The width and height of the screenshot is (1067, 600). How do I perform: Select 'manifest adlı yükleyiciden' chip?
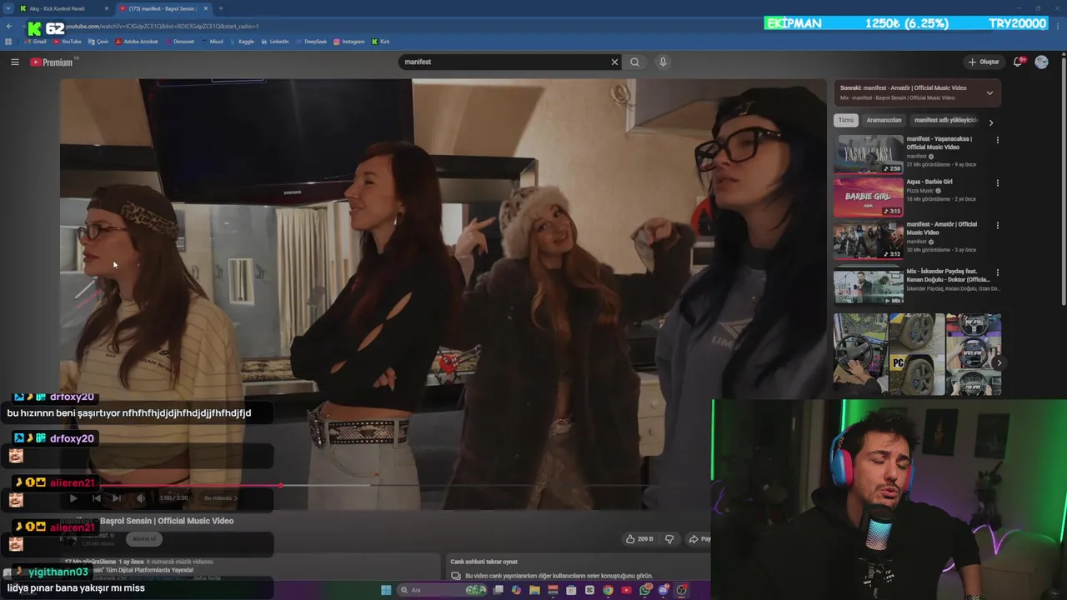946,120
